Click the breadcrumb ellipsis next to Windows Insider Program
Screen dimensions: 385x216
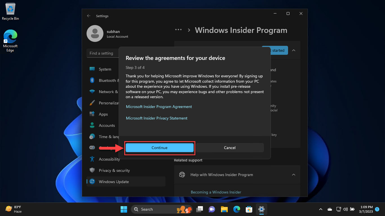point(178,30)
